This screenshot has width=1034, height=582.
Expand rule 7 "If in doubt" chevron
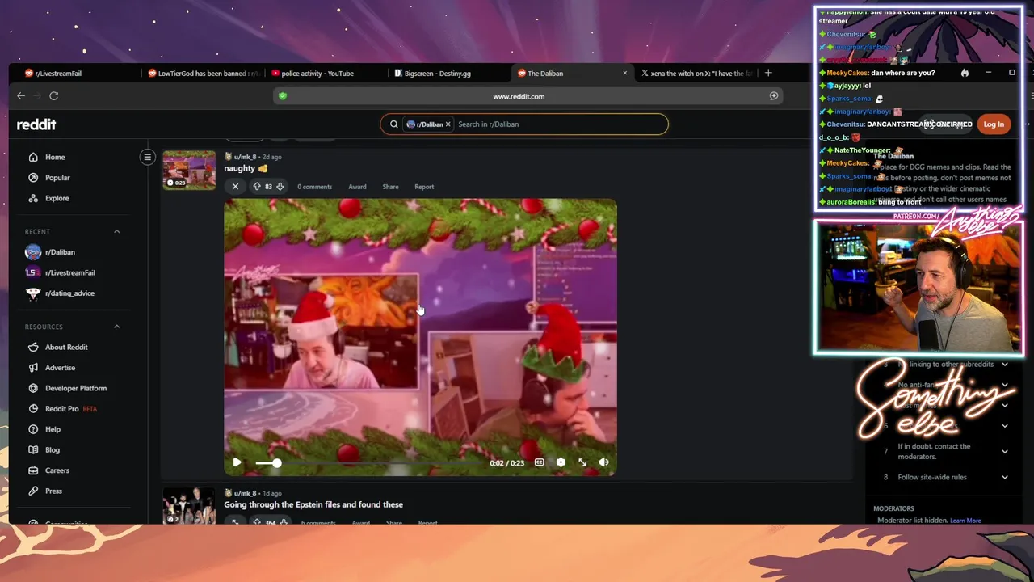1004,451
